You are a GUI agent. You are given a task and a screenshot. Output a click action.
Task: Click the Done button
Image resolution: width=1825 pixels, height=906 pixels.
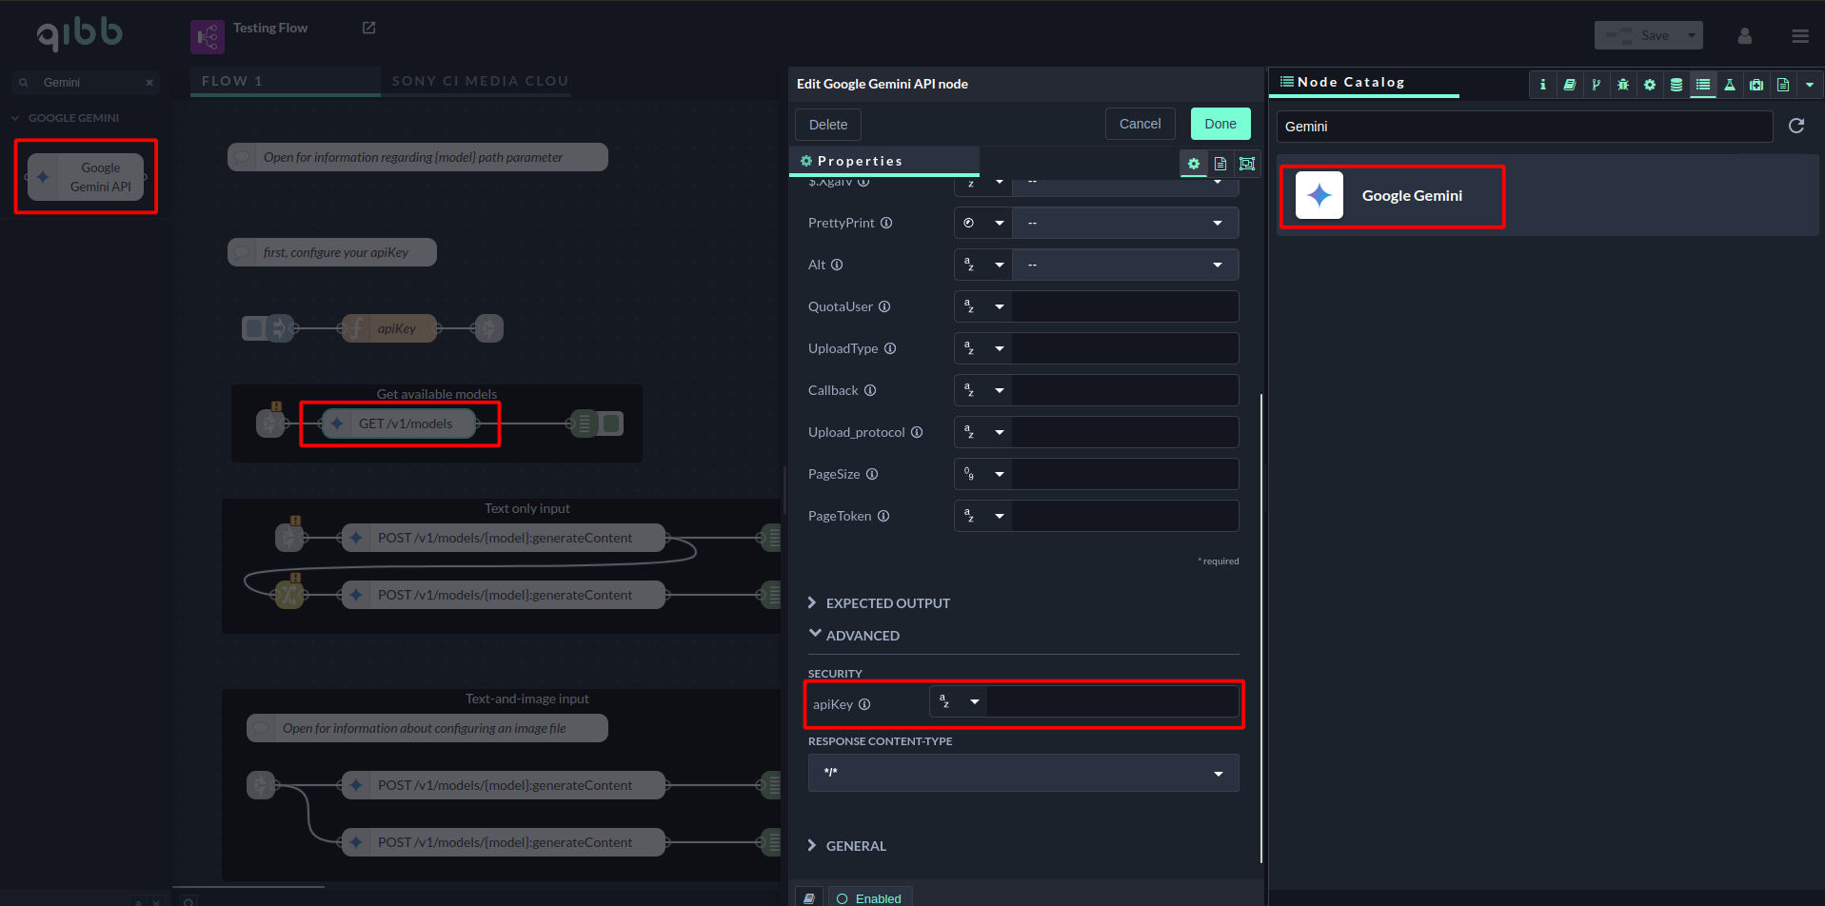1220,124
